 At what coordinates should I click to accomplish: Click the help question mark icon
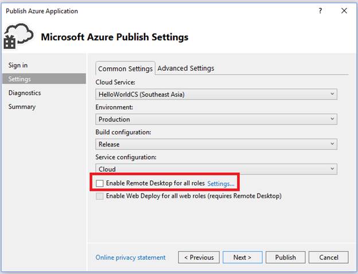(x=320, y=11)
